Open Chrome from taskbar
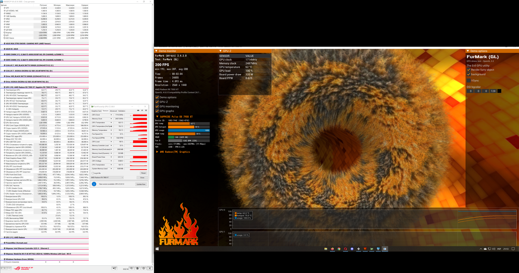Viewport: 519px width, 273px height. [339, 249]
